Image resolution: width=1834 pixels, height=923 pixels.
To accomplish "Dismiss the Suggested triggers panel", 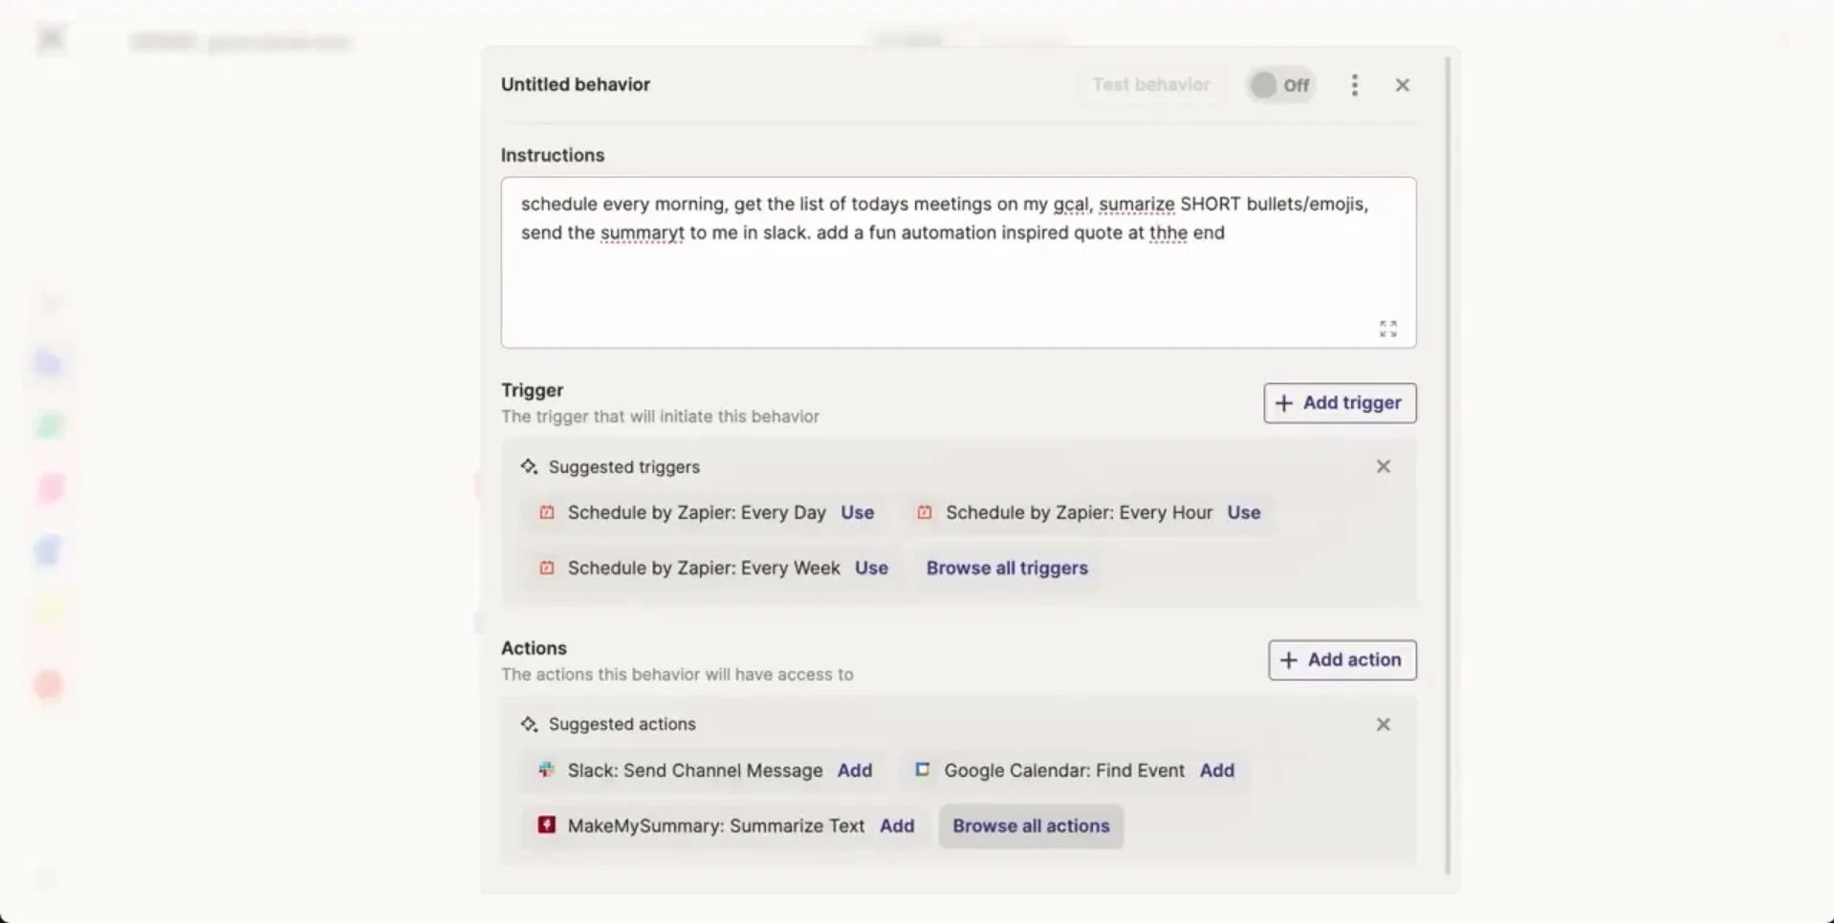I will click(1383, 466).
